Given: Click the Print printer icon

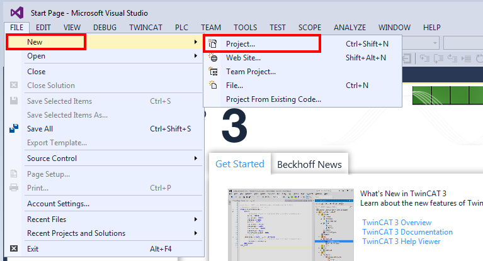Looking at the screenshot, I should (x=14, y=187).
